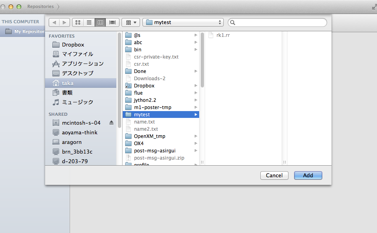Select brn_3bb13c shared device

pos(80,152)
